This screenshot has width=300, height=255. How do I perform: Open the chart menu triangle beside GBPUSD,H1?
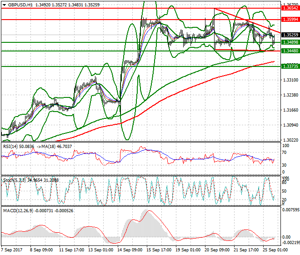pyautogui.click(x=4, y=5)
